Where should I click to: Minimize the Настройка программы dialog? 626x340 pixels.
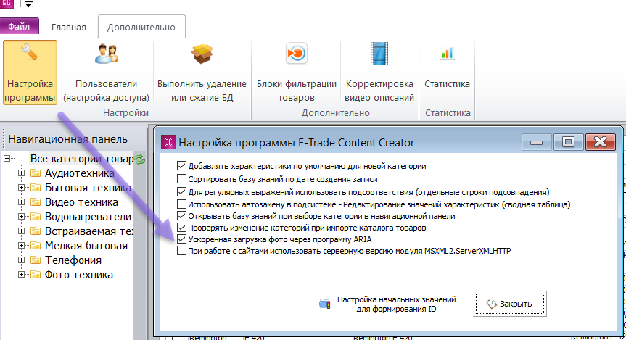coord(536,141)
